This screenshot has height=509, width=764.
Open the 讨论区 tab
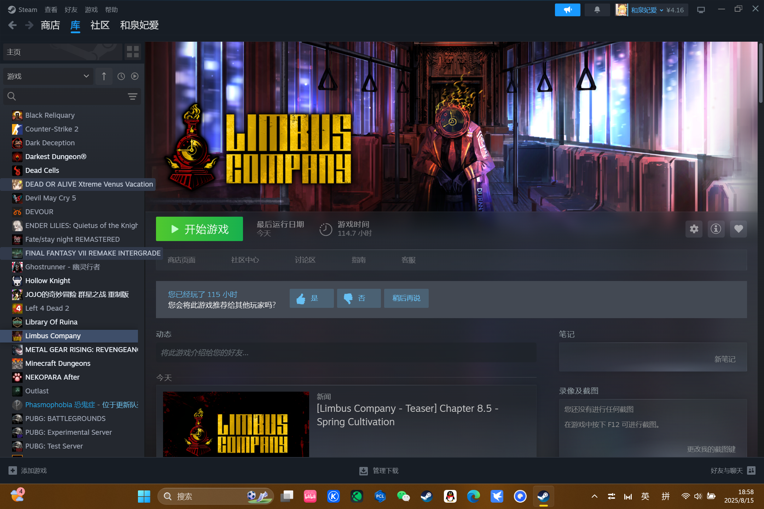(x=305, y=260)
